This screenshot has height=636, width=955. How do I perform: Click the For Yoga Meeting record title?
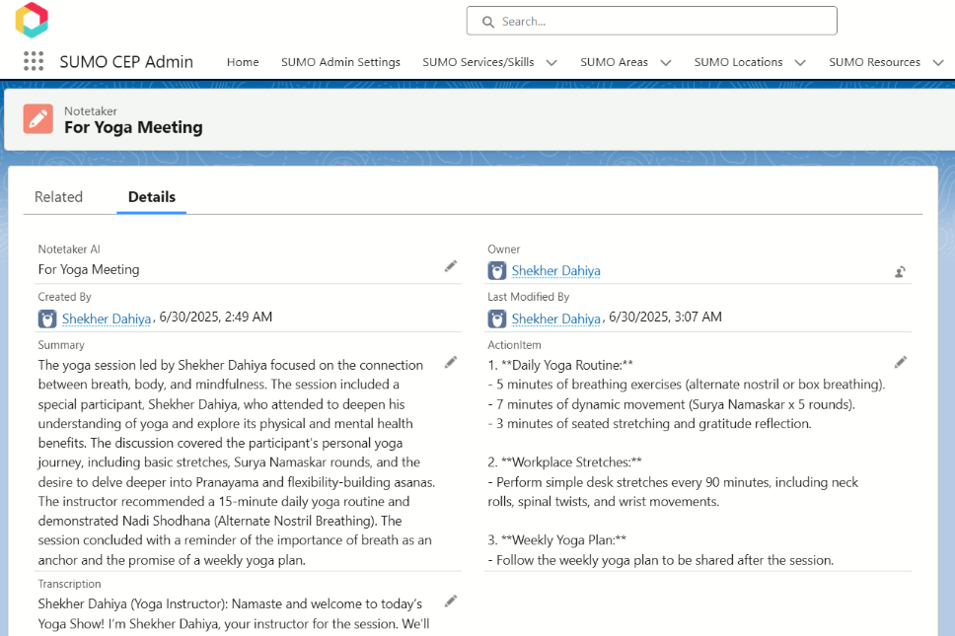click(x=133, y=127)
